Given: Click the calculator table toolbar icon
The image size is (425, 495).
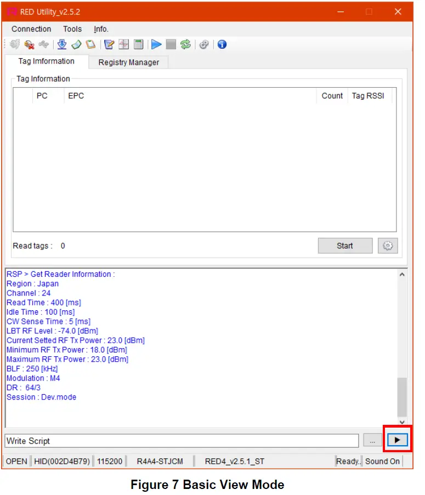Looking at the screenshot, I should tap(138, 44).
